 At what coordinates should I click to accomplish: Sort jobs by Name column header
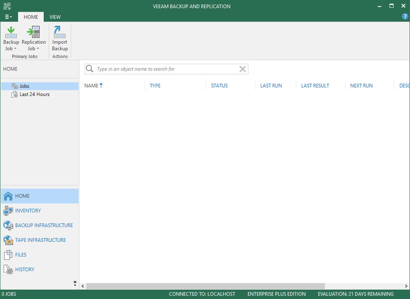tap(91, 86)
